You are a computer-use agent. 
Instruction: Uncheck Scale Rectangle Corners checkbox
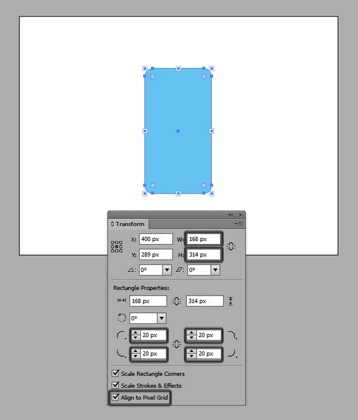tap(115, 373)
